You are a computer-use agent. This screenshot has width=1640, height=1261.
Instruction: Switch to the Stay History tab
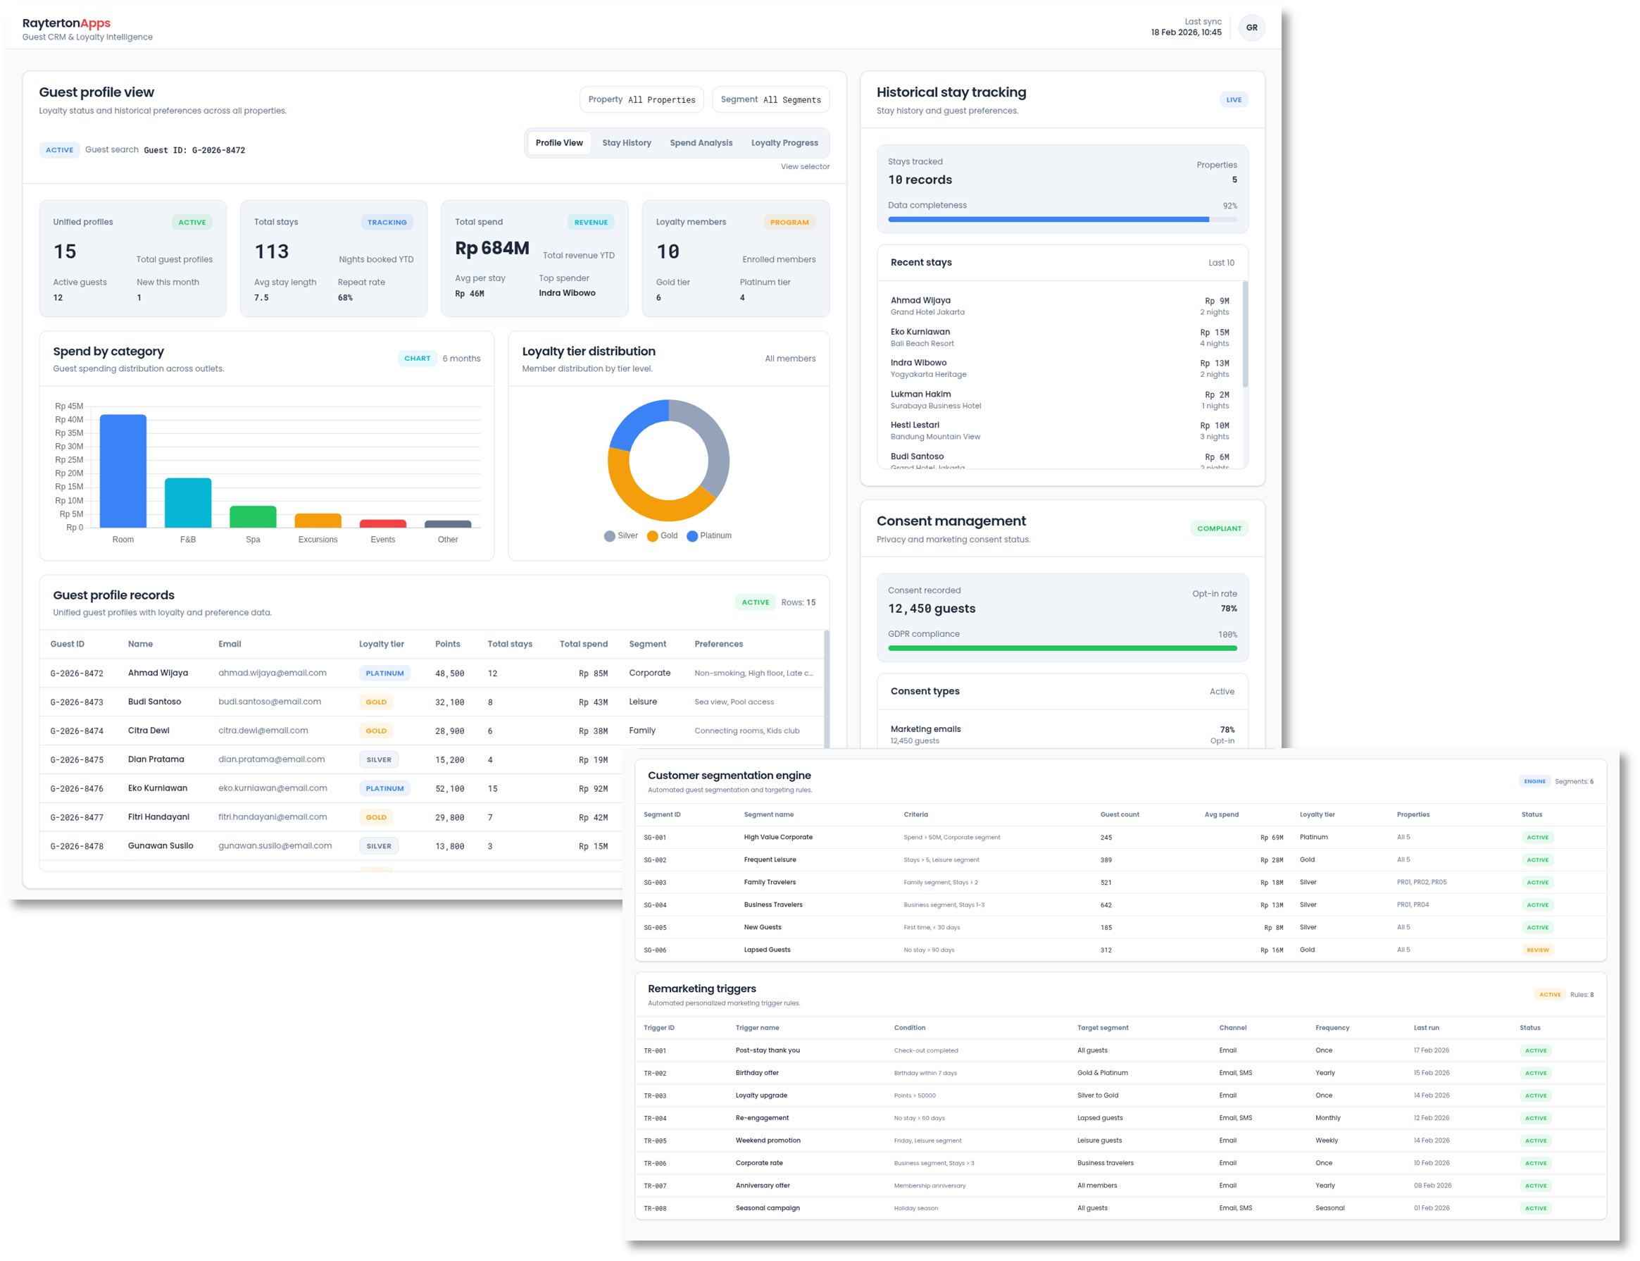coord(627,142)
